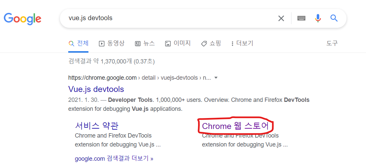
Task: Select the 전체 tab
Action: pos(78,43)
